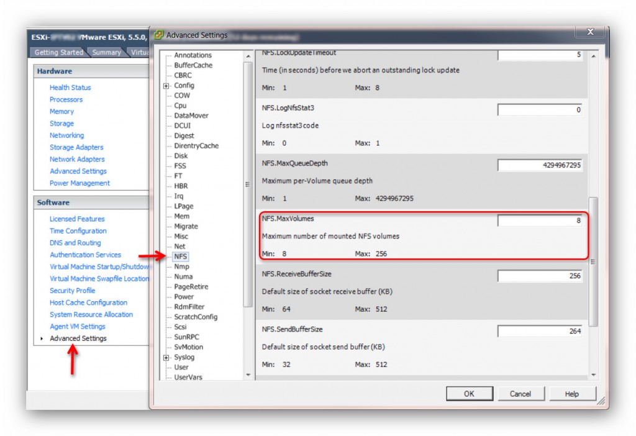
Task: Click the NFS.MaxQueueDepth value field
Action: (540, 165)
